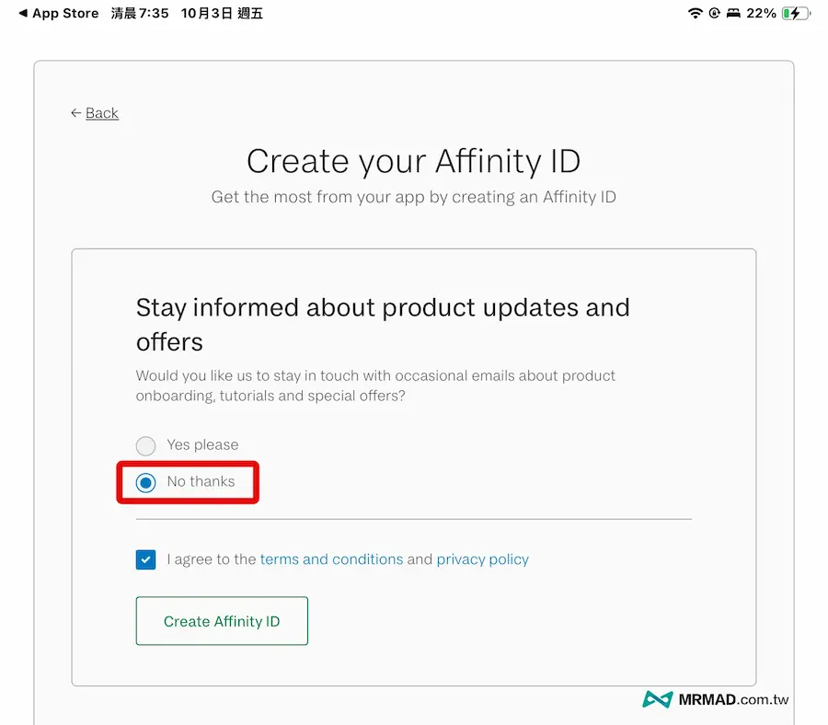Click the left arrow beside Back
828x725 pixels.
(75, 112)
